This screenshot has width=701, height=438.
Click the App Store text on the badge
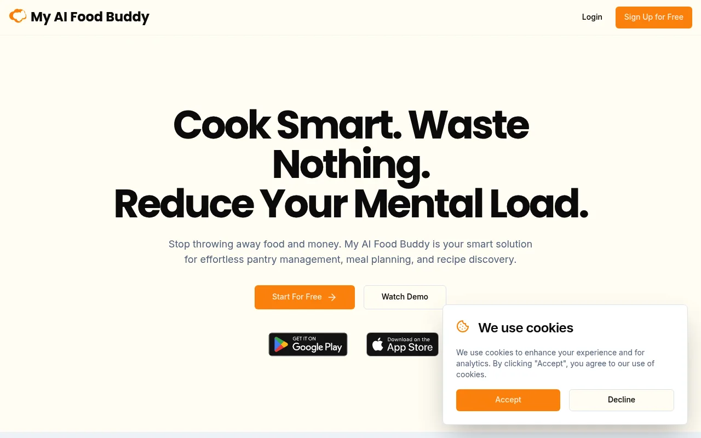click(410, 347)
